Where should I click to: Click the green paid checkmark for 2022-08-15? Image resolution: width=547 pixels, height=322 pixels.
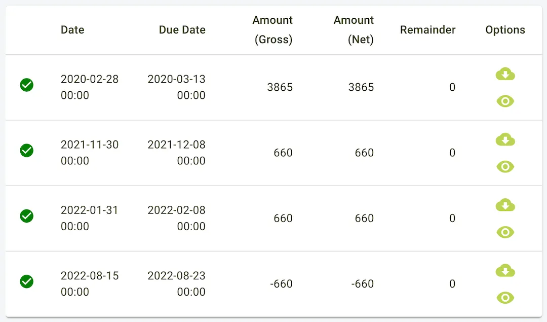click(x=27, y=281)
